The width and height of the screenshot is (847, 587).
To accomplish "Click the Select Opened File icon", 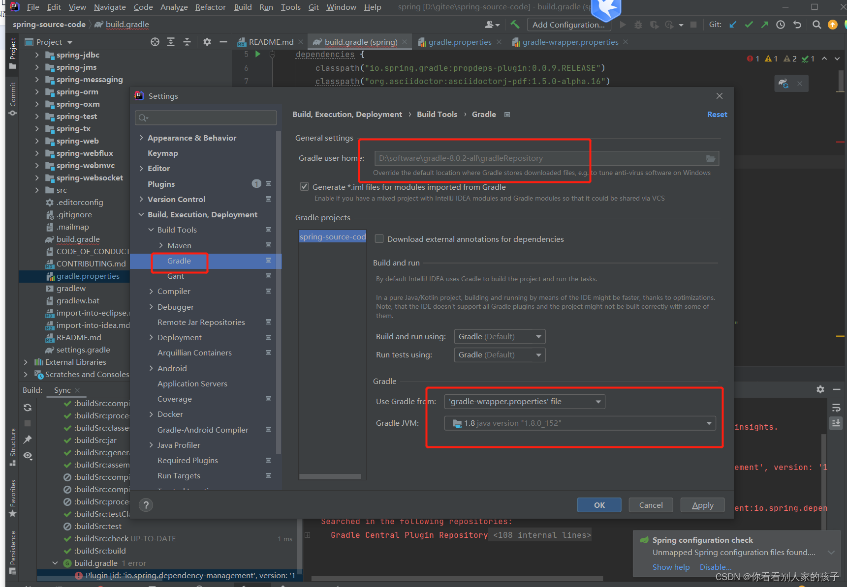I will point(155,42).
